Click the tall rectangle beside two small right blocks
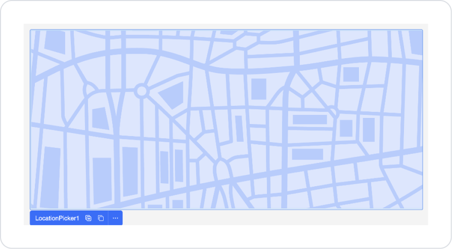Viewport: 452px width, 249px height. pos(369,130)
